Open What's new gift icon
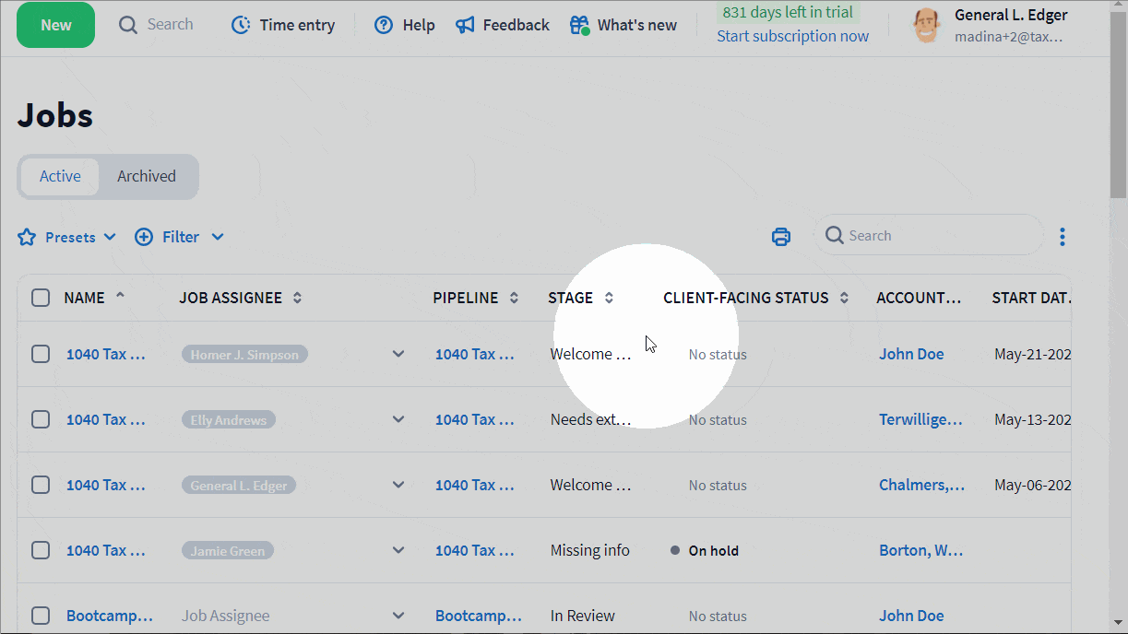 [579, 25]
